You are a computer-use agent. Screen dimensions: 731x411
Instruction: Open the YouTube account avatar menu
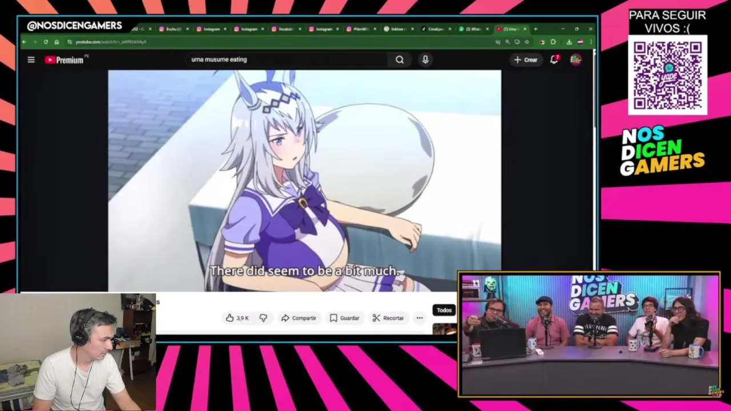pyautogui.click(x=576, y=59)
